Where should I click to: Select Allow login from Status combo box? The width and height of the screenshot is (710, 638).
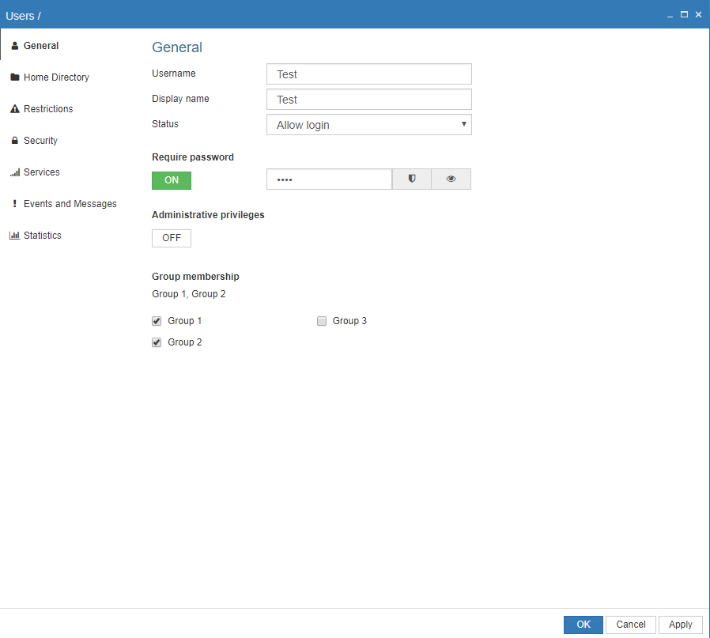click(368, 124)
